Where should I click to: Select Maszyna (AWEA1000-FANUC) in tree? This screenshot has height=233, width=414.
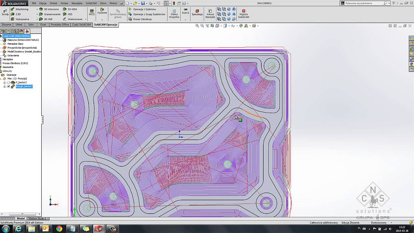click(x=23, y=40)
